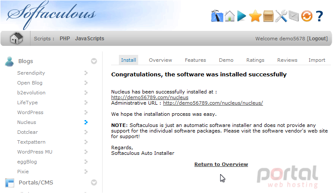Choose b2evolution from Blogs list
Image resolution: width=333 pixels, height=193 pixels.
31,93
